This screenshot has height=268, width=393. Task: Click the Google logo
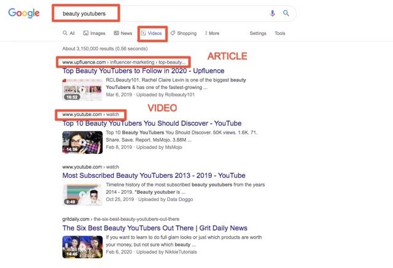tap(24, 13)
